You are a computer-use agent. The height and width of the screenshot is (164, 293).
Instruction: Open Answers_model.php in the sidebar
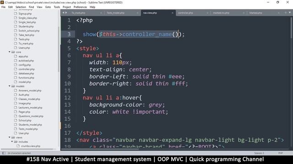(x=30, y=91)
